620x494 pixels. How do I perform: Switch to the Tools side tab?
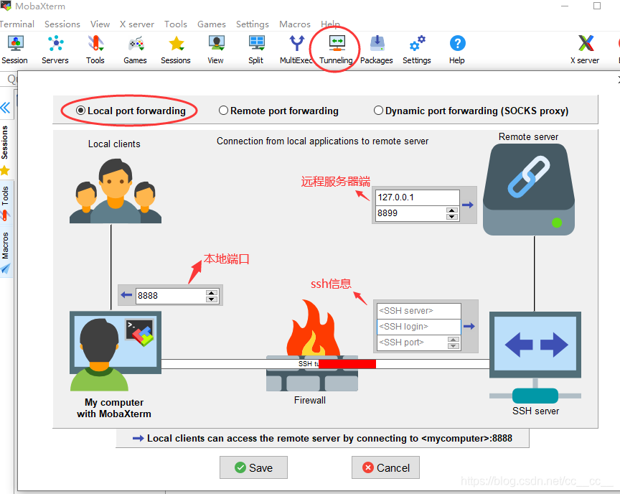5,202
